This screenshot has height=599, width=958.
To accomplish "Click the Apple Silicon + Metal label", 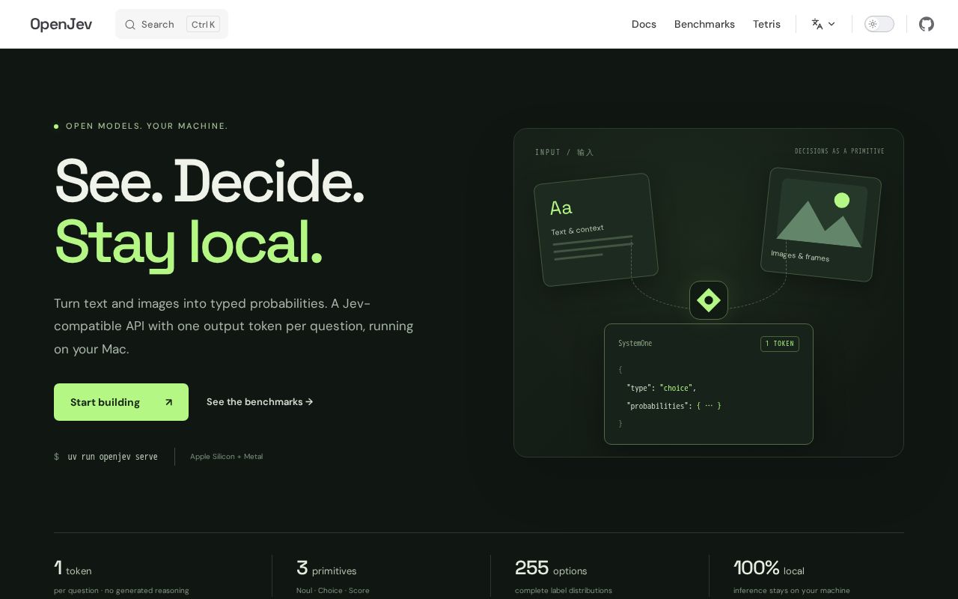I will [x=226, y=457].
